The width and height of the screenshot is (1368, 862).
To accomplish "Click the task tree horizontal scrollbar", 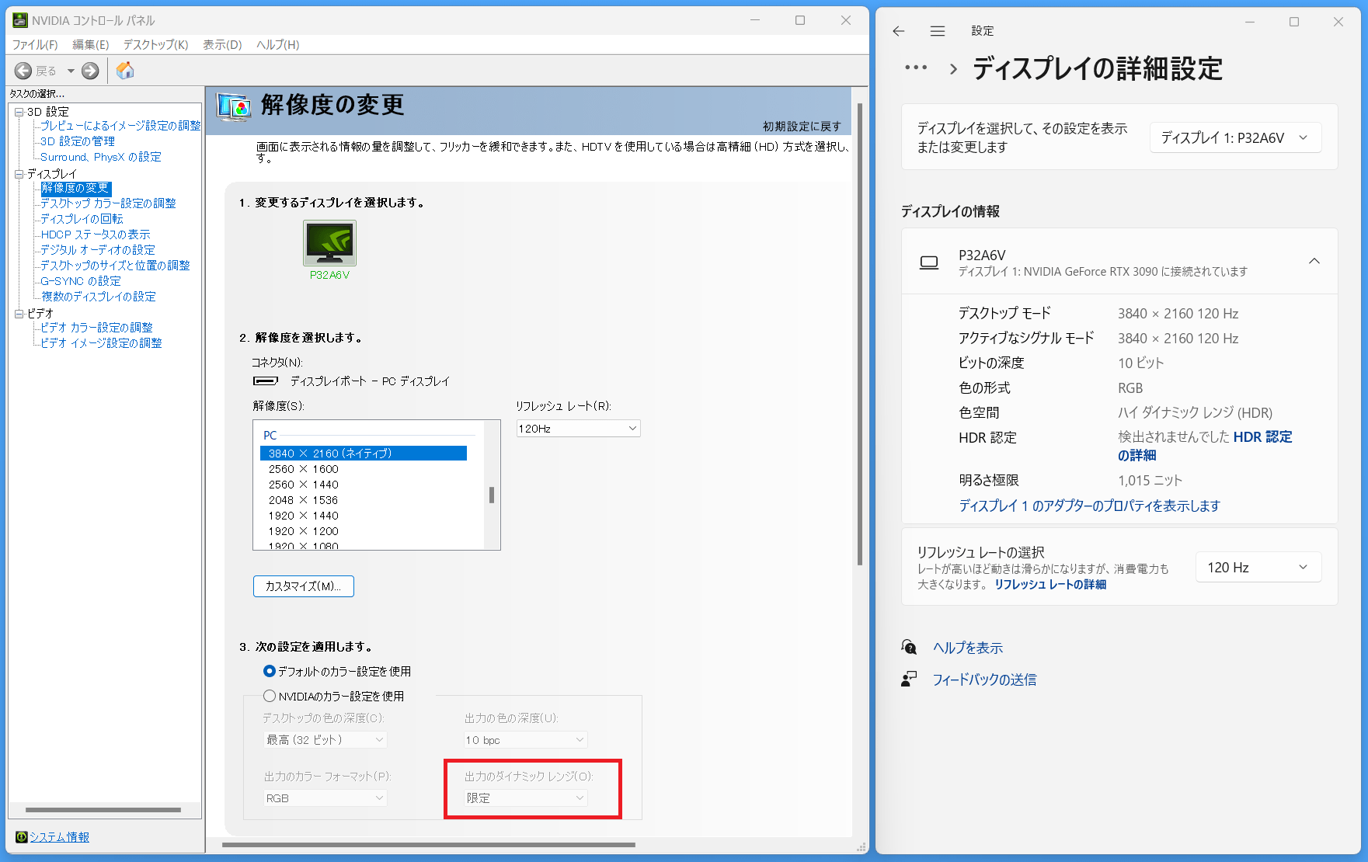I will pyautogui.click(x=103, y=810).
